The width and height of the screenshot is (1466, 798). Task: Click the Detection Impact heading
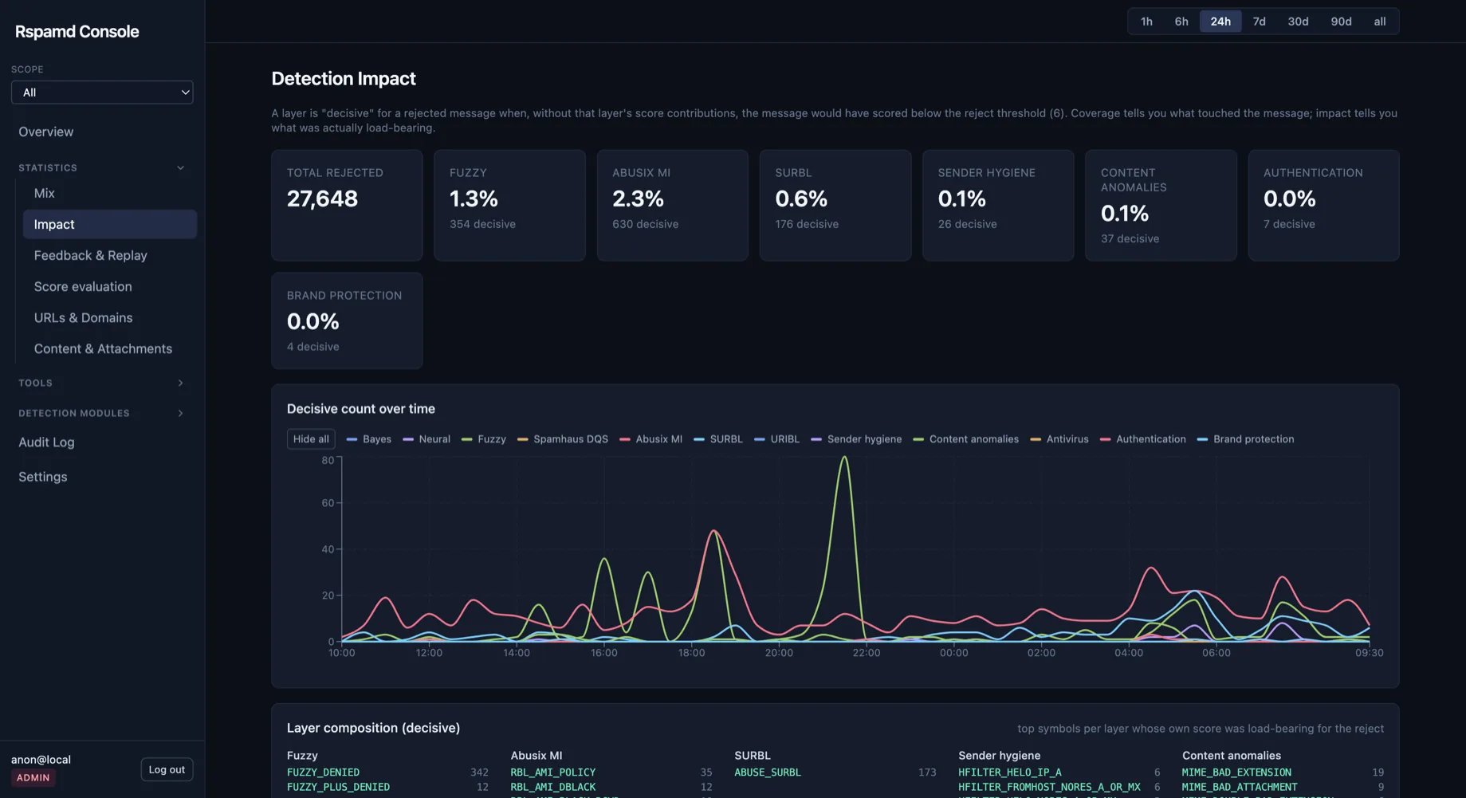coord(344,79)
